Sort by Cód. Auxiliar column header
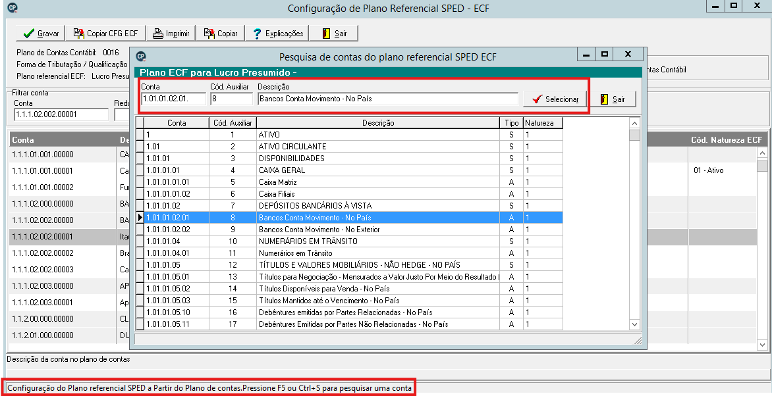The image size is (772, 396). (233, 123)
